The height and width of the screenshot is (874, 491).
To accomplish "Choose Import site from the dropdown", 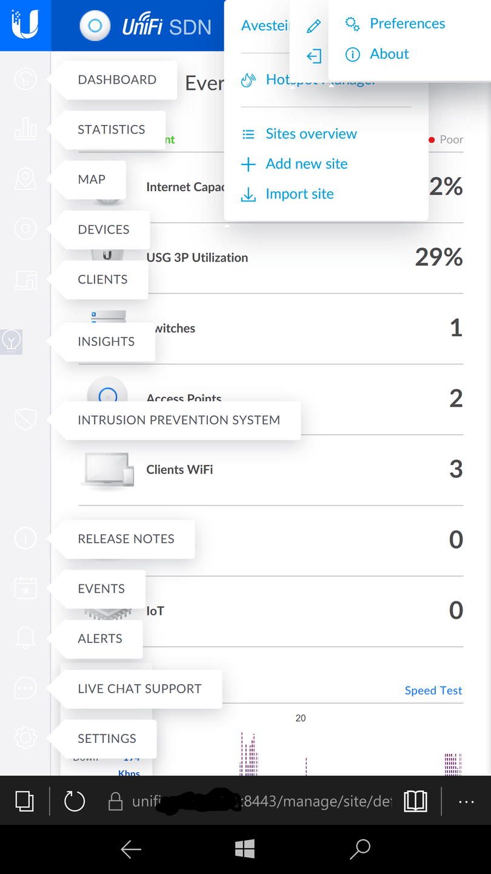I will pos(299,194).
